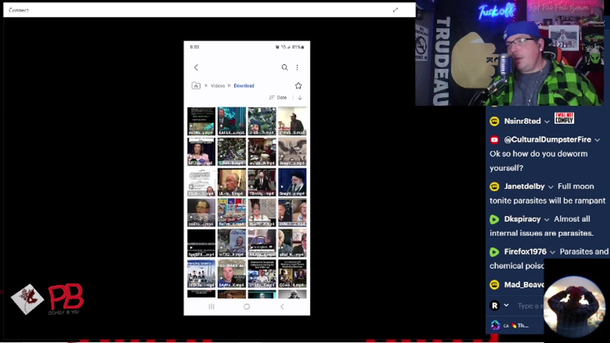The image size is (610, 343).
Task: Go to the home folder icon
Action: pyautogui.click(x=196, y=86)
